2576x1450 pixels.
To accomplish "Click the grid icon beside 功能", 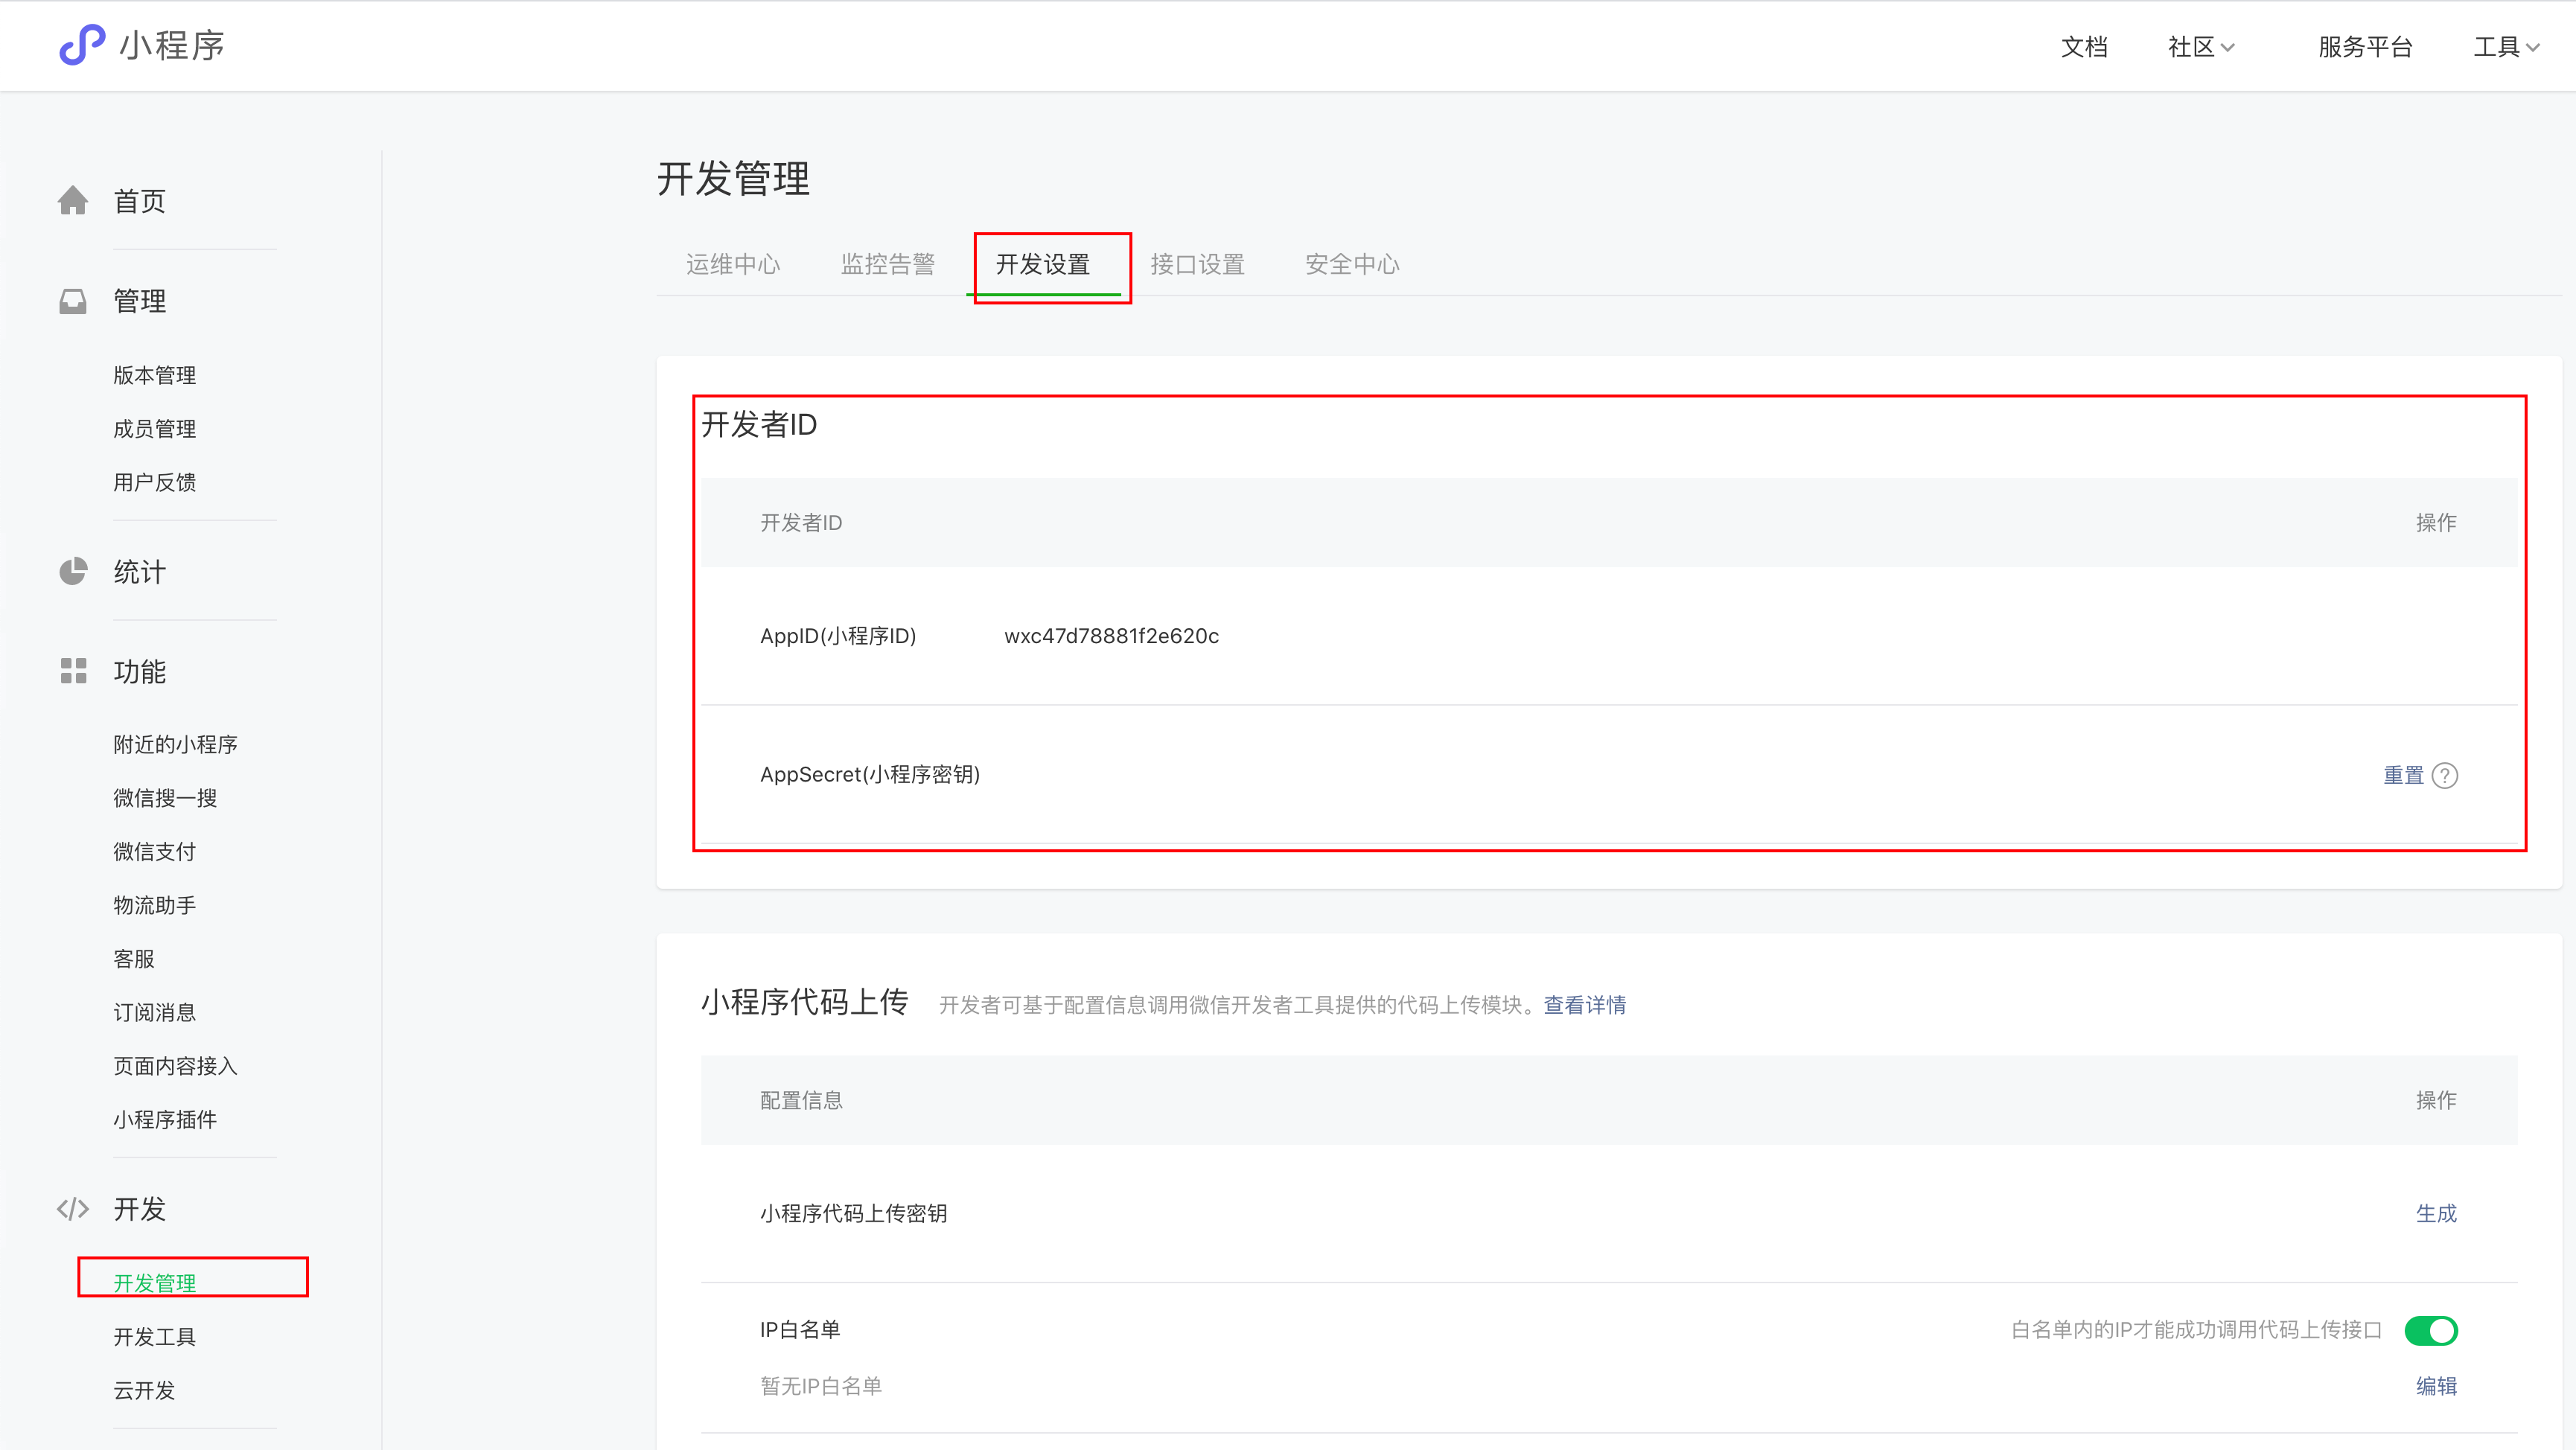I will [x=73, y=671].
